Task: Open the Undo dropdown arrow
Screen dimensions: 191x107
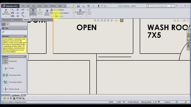Action: (x=91, y=6)
